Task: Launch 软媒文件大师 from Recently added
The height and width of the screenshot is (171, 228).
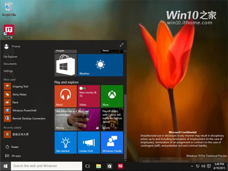Action: click(x=16, y=134)
